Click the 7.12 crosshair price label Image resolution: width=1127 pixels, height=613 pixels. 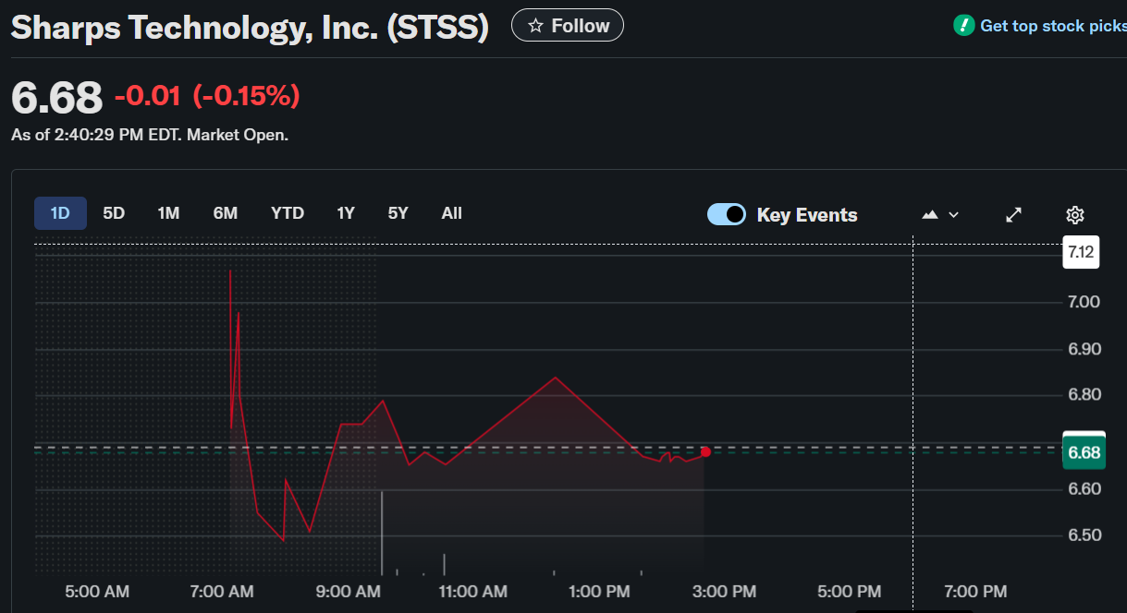(1081, 251)
